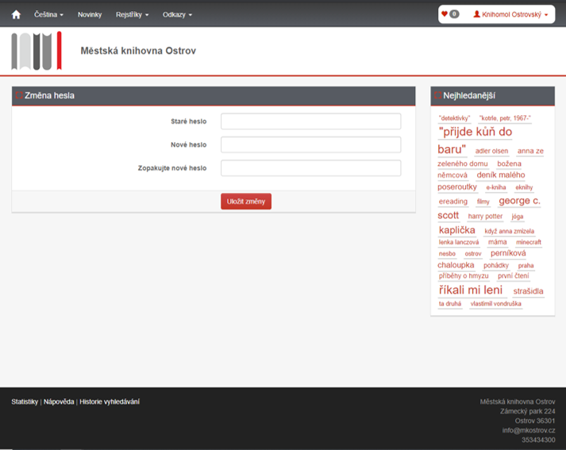Viewport: 566px width, 450px height.
Task: Choose the "kaplička" popular search tag
Action: coord(456,230)
